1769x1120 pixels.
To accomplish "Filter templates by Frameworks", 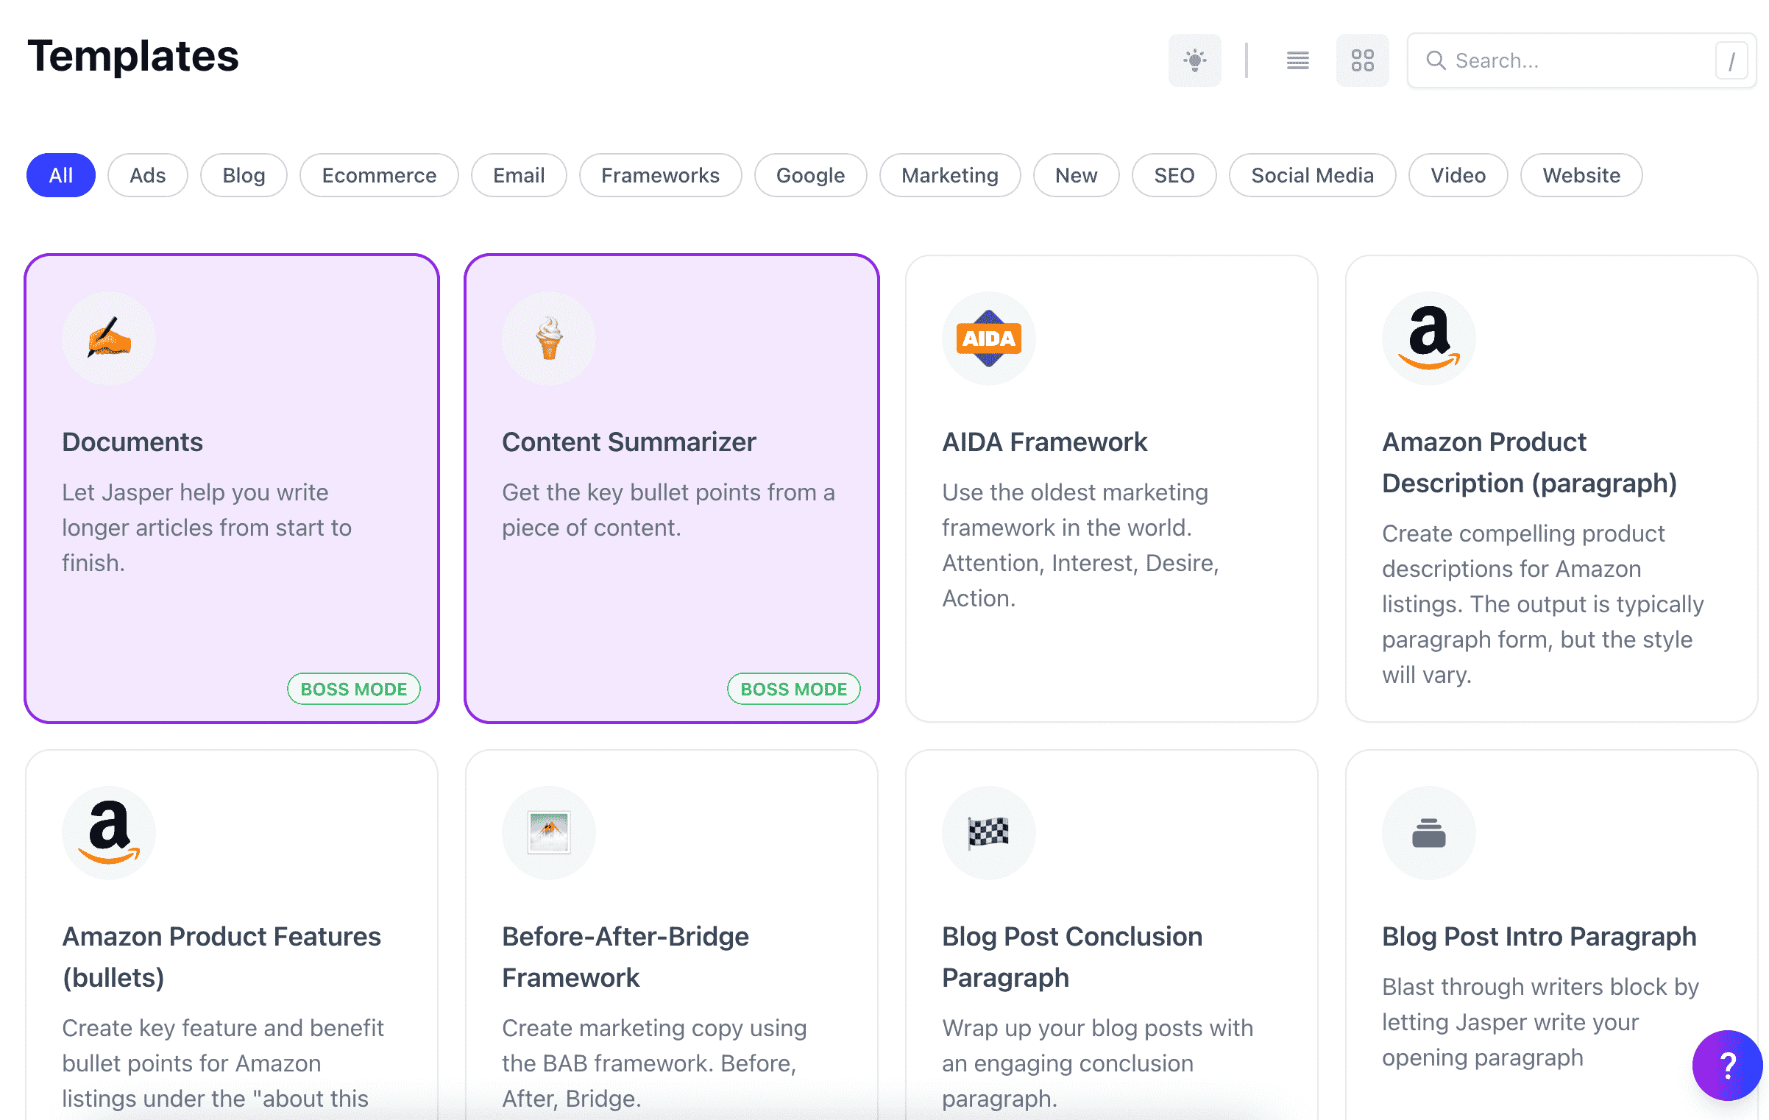I will pyautogui.click(x=660, y=175).
